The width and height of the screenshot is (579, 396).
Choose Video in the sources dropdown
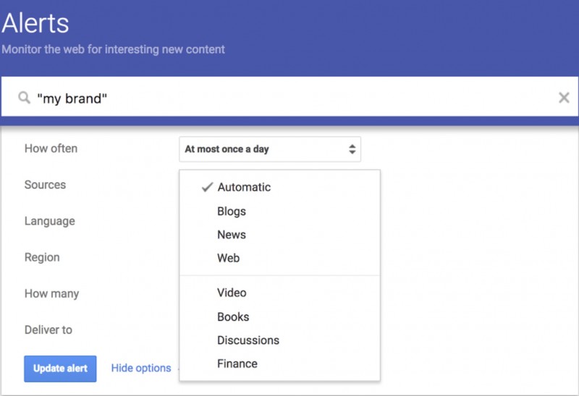(x=232, y=293)
